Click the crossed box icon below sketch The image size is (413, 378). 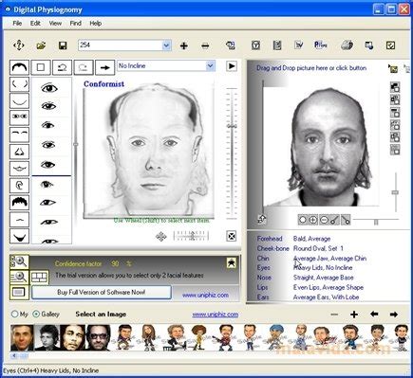pyautogui.click(x=232, y=236)
